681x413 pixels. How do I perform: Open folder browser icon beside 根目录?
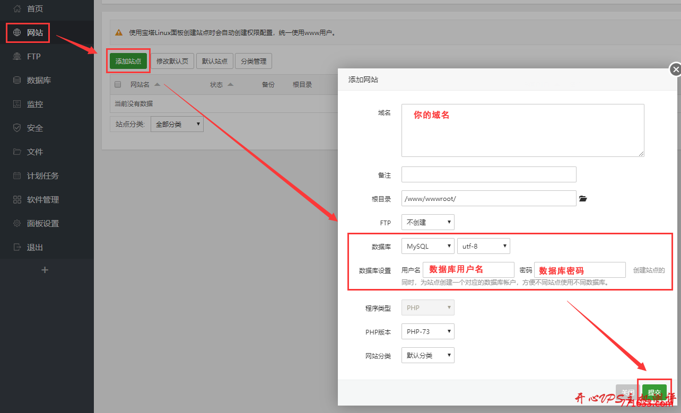[583, 199]
